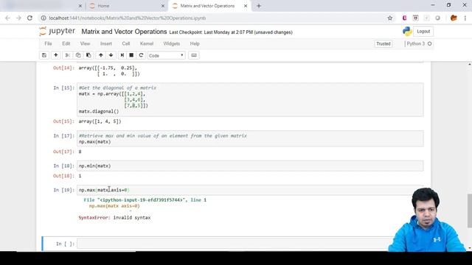Click the Logout button

[x=423, y=31]
